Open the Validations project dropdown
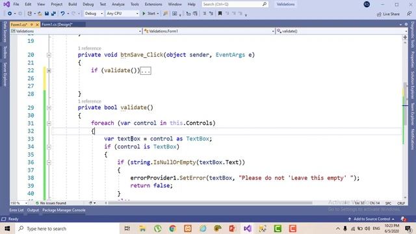416x234 pixels. click(76, 31)
